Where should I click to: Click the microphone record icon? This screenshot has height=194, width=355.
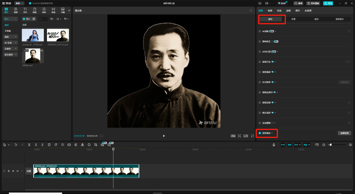(273, 145)
